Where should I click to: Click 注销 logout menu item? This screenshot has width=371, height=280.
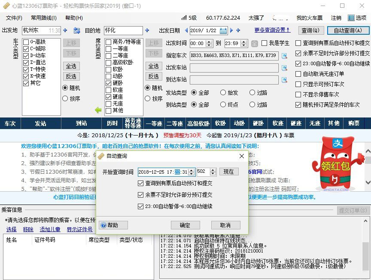click(336, 18)
